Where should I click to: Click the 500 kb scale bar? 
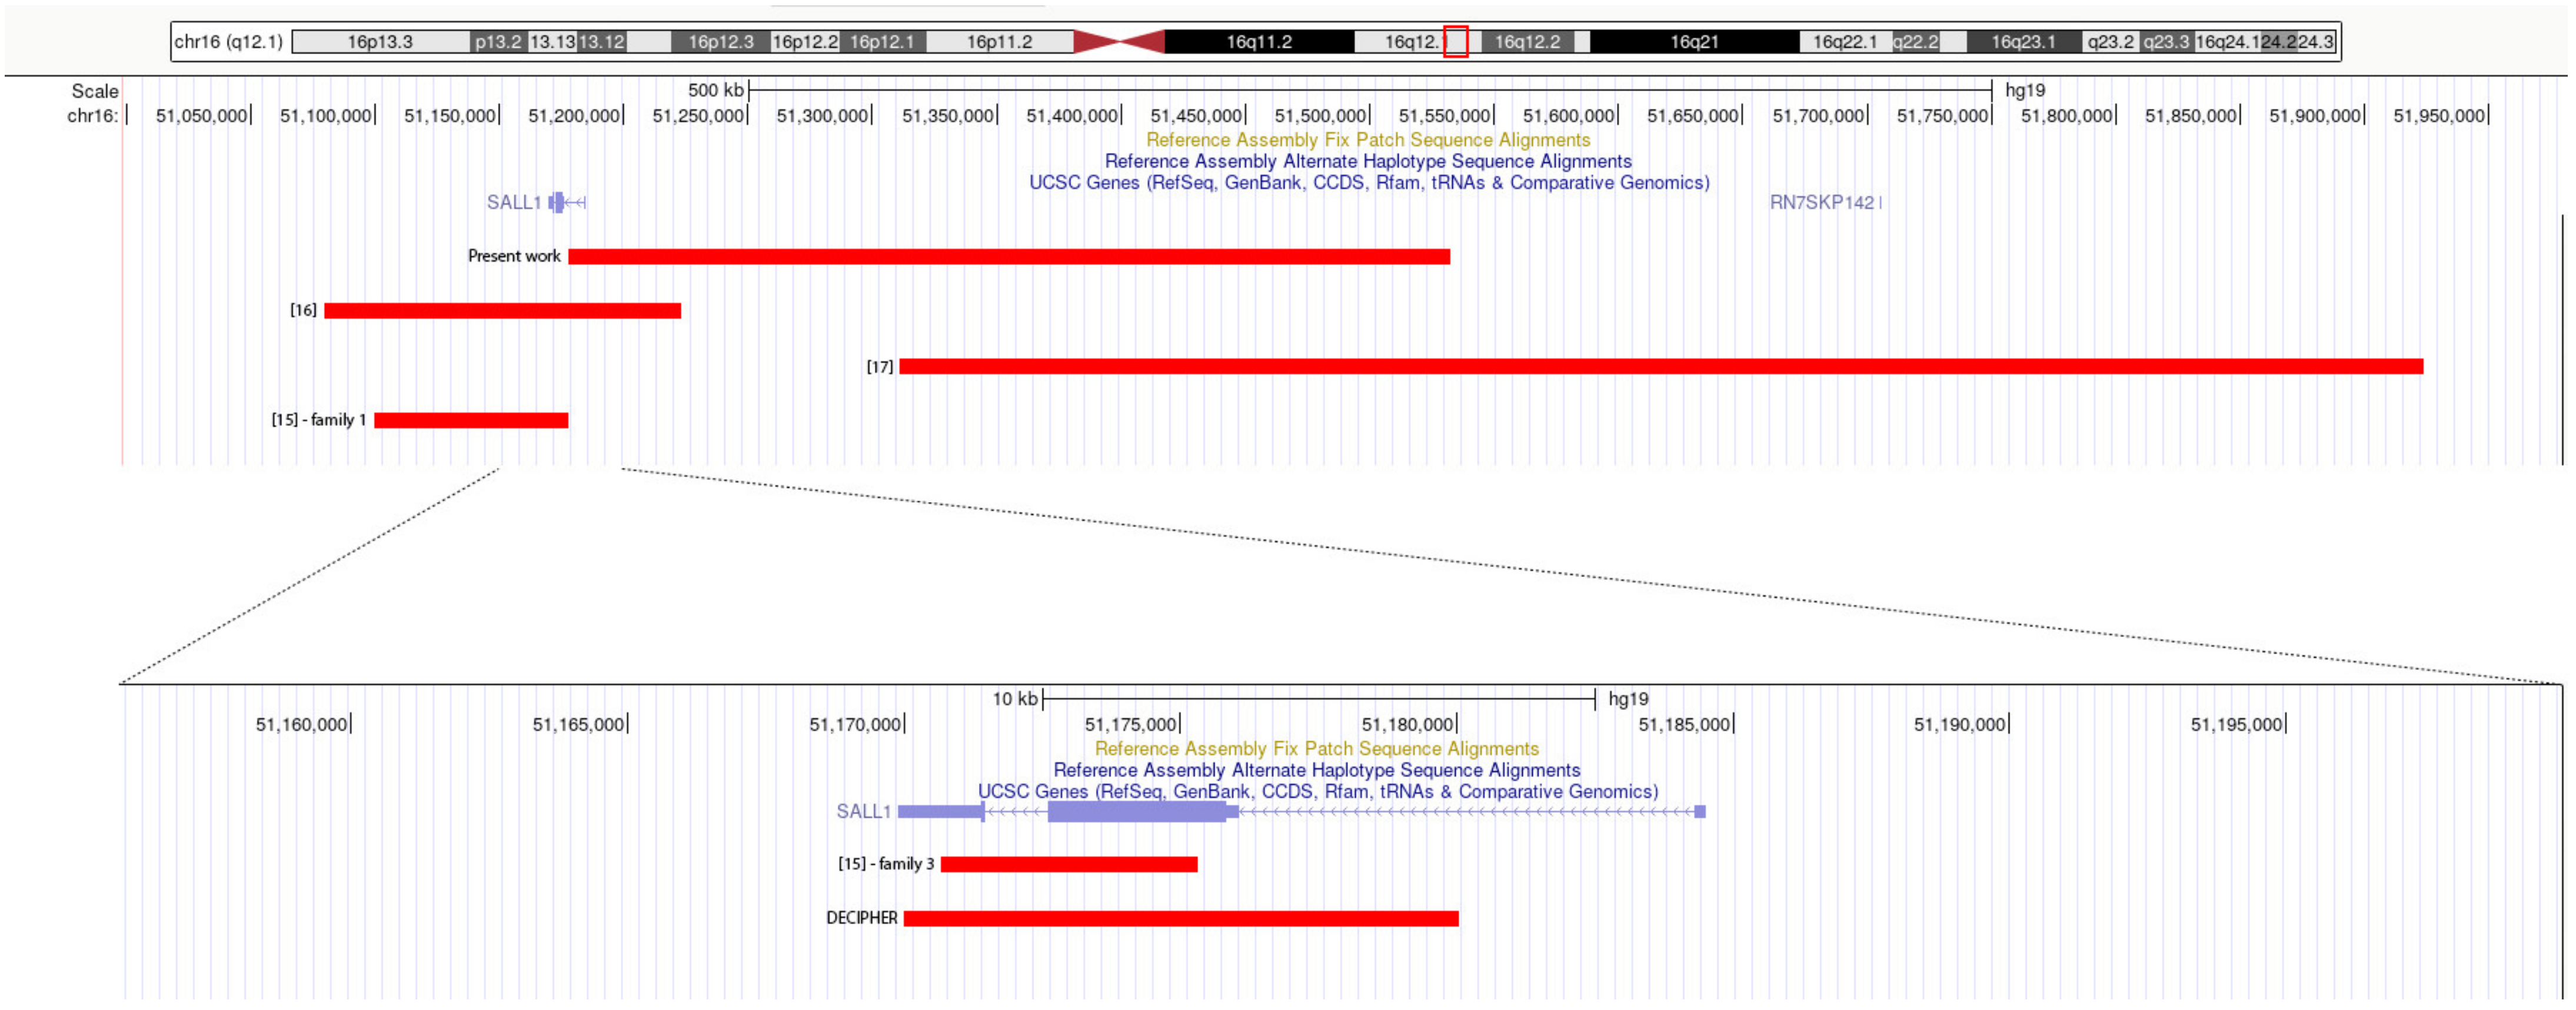click(1369, 91)
